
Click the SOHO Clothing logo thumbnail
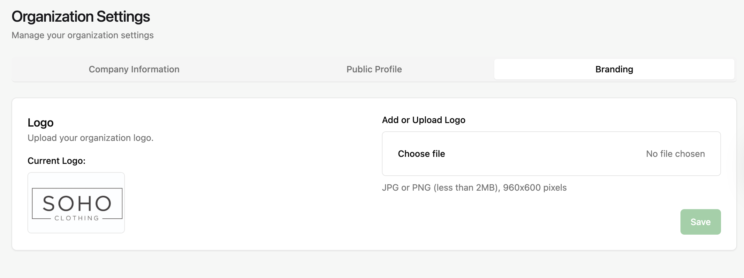pos(76,203)
